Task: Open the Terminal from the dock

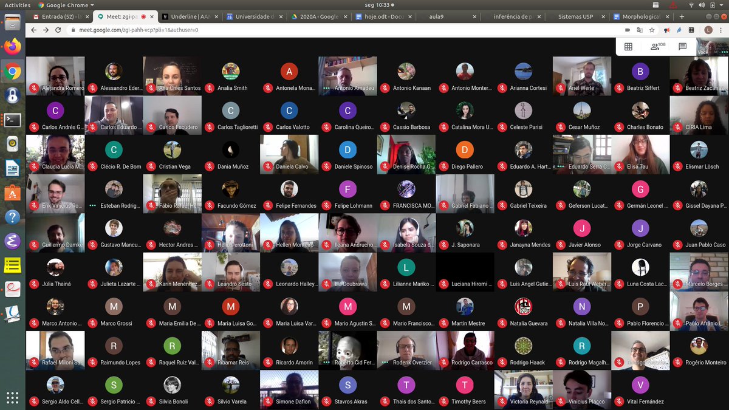Action: coord(13,120)
